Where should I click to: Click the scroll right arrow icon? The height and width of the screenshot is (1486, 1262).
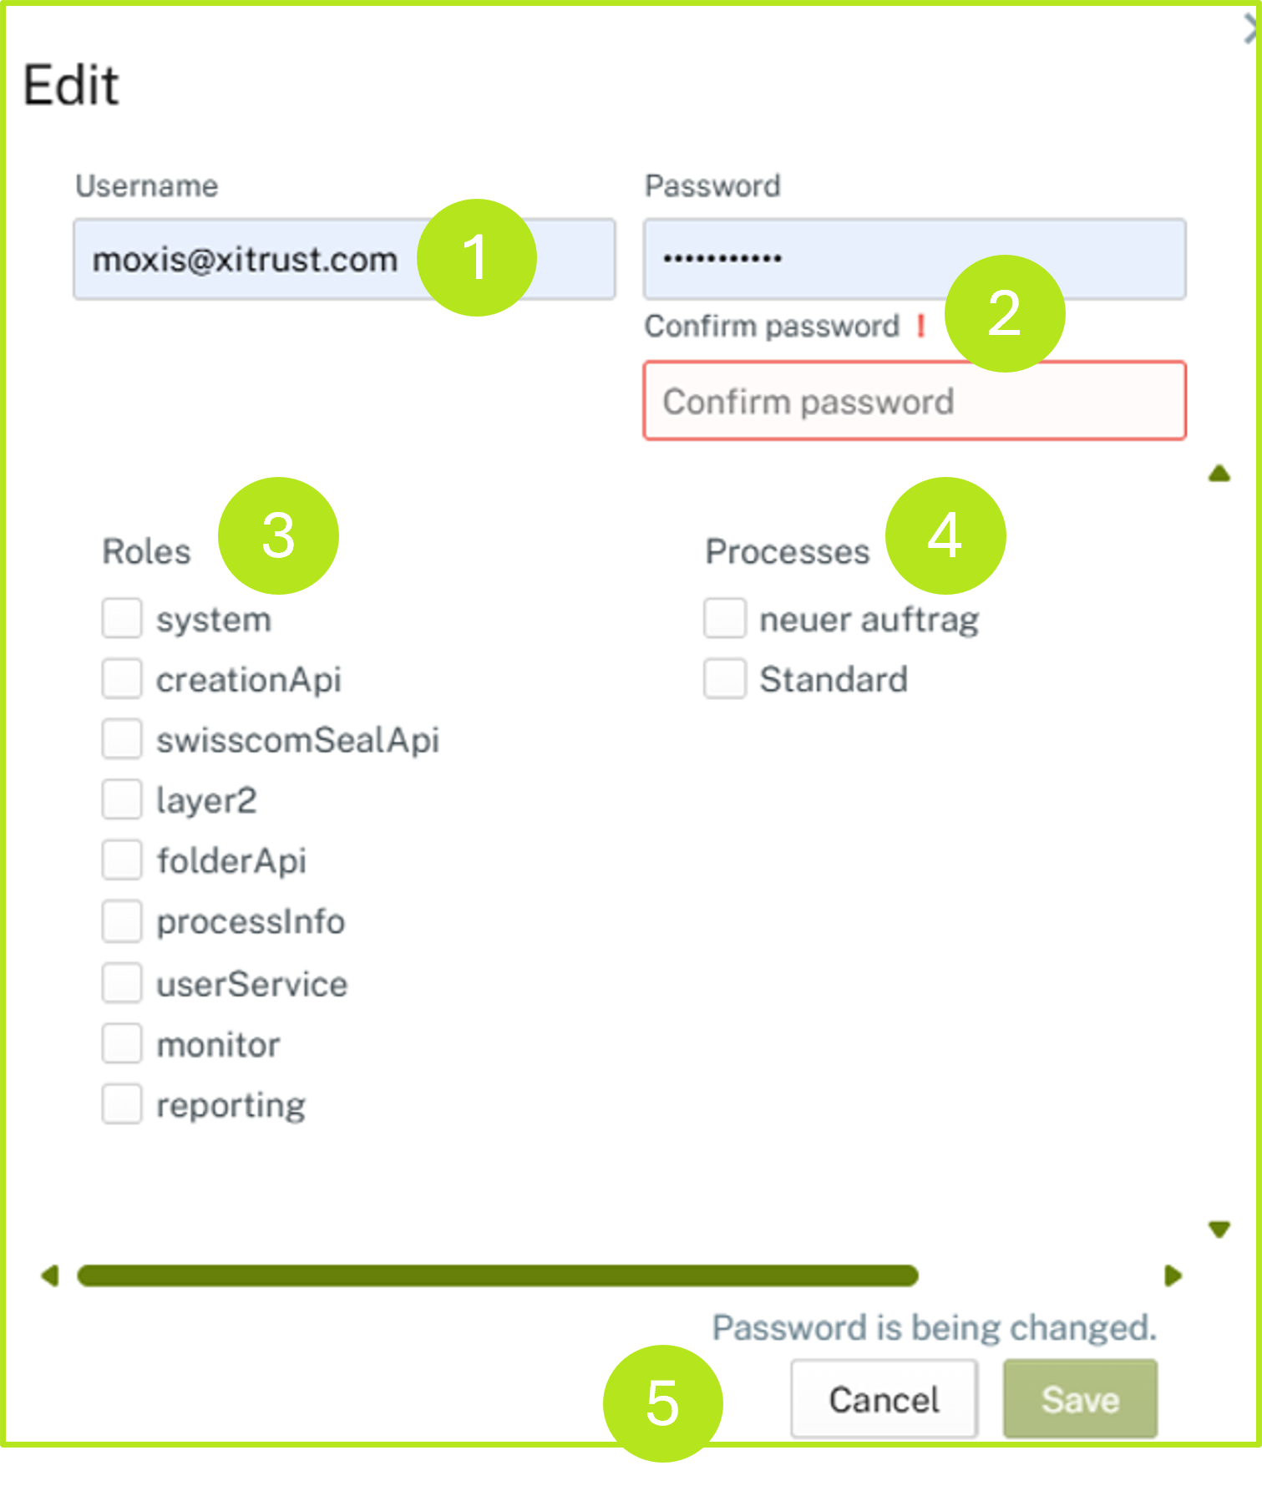[1173, 1276]
